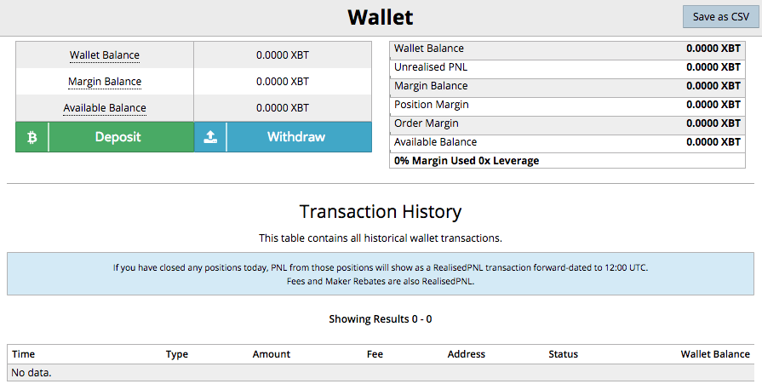Sort by the Time column header
Viewport: 762px width, 384px height.
[23, 354]
